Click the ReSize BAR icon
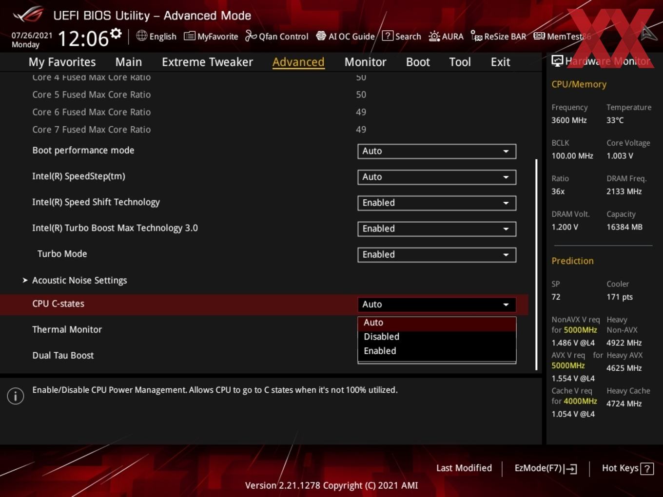663x497 pixels. [x=476, y=36]
